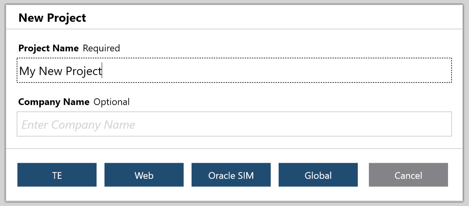Place cursor after "My New Project" text
The image size is (469, 206).
102,71
